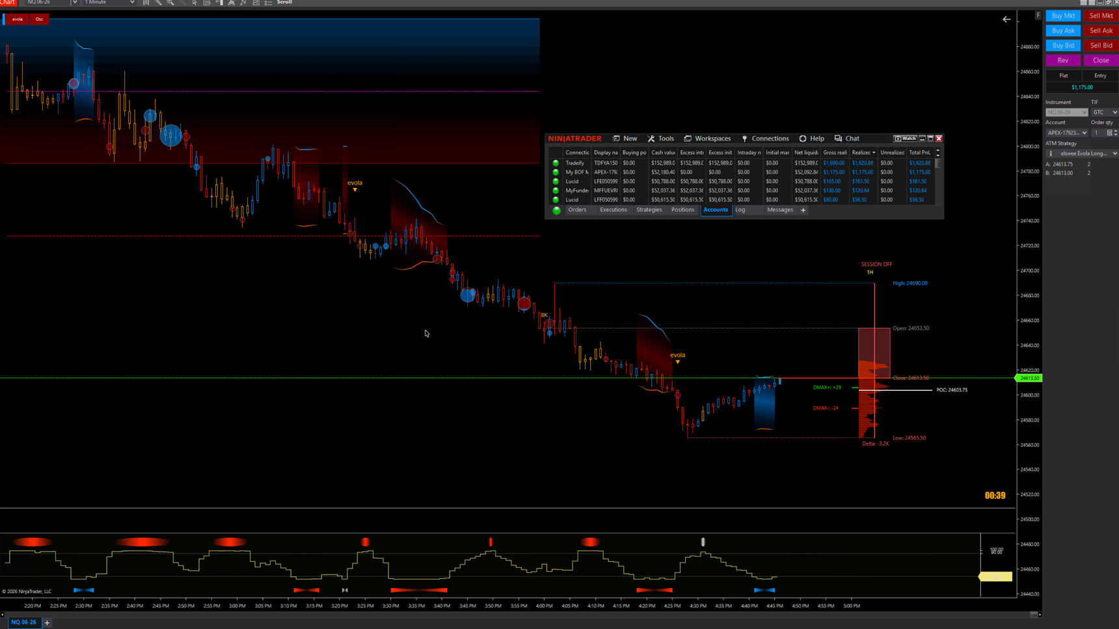Click the ATM Strategy info icon
This screenshot has height=629, width=1119.
pyautogui.click(x=1051, y=154)
